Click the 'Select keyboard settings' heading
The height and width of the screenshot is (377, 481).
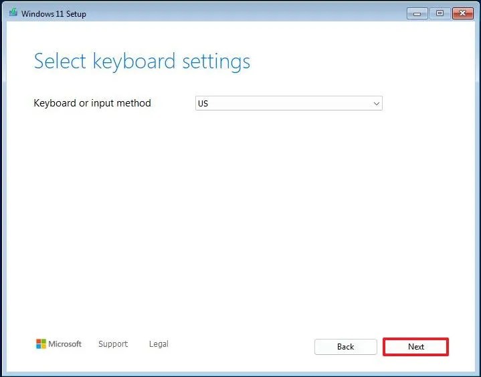click(x=142, y=62)
